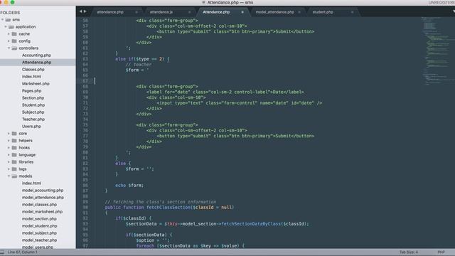This screenshot has height=256, width=455.
Task: Open Section.php from the sidebar
Action: pos(33,98)
